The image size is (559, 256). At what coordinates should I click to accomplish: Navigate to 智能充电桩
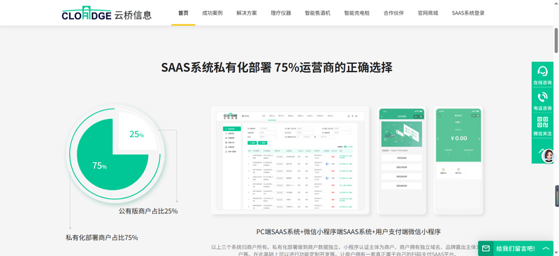(357, 13)
